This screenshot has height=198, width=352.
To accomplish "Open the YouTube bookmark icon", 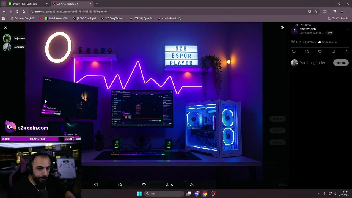I will click(40, 18).
